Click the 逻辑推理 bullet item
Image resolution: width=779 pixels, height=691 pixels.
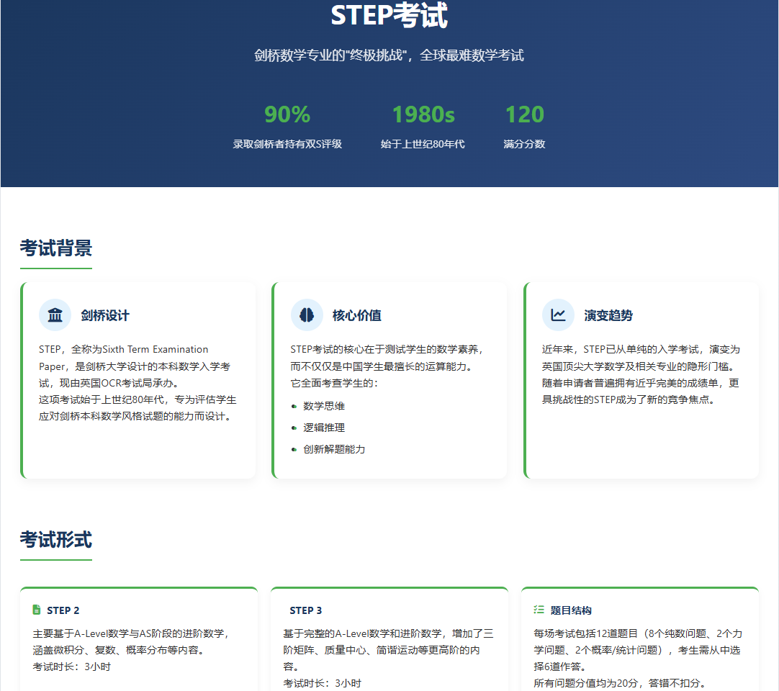tap(324, 428)
